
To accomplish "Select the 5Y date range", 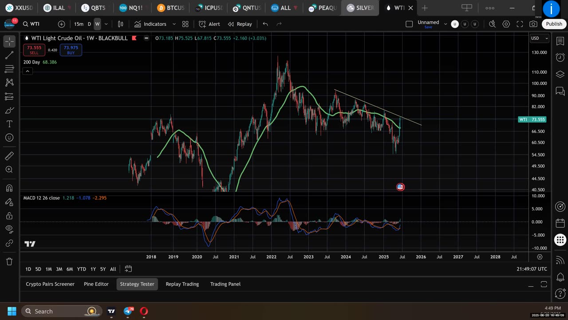I will tap(103, 269).
